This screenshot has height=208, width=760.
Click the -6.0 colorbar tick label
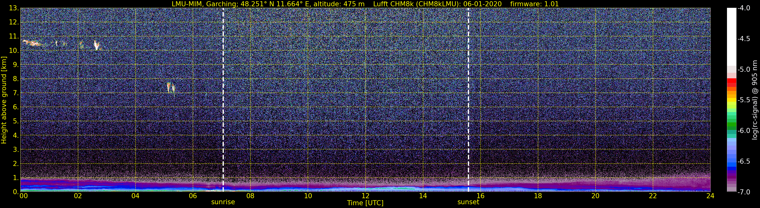[743, 130]
